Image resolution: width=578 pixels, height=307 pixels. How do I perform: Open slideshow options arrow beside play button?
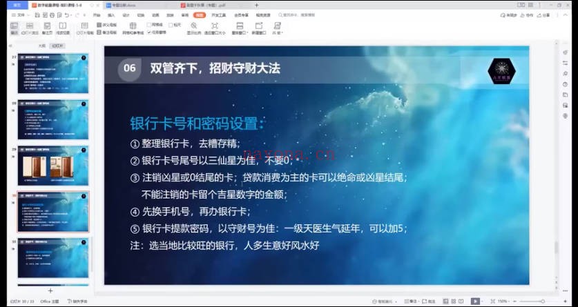483,301
